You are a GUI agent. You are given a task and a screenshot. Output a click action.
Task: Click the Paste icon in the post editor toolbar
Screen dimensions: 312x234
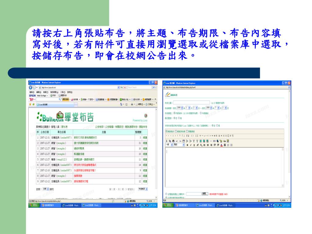click(173, 141)
